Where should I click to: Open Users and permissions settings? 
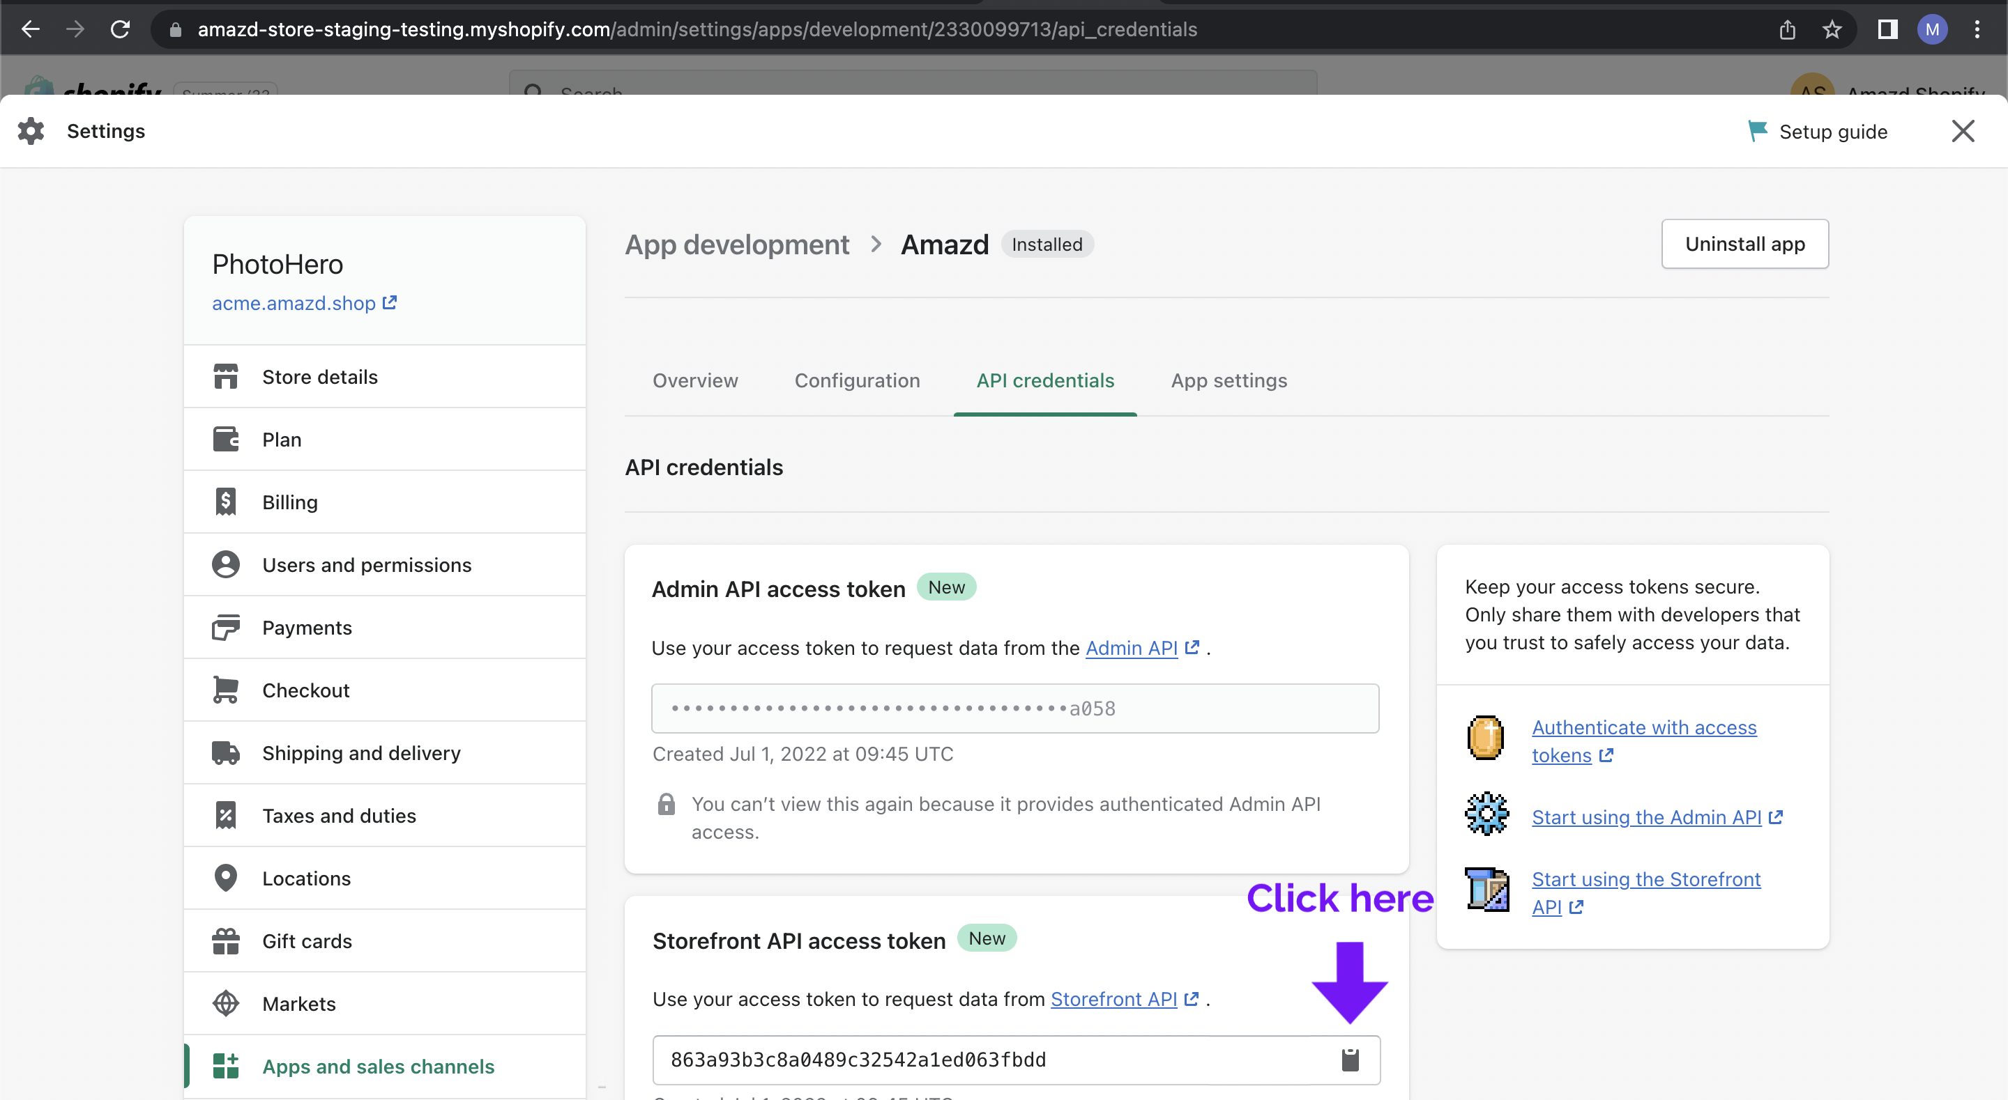coord(384,564)
